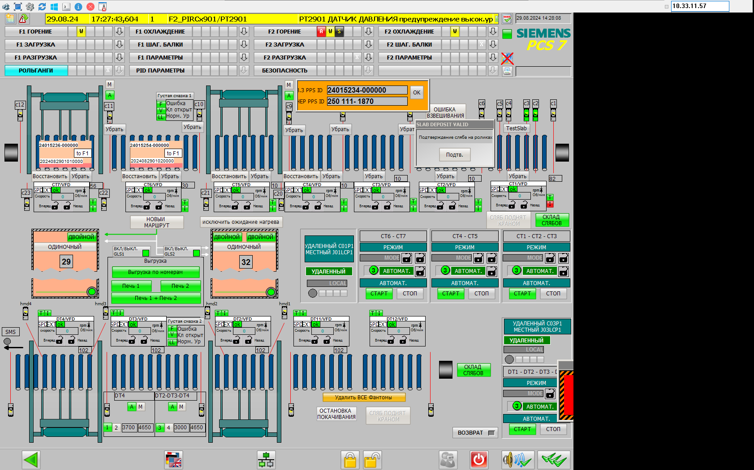Open the user administration icon

pos(448,460)
